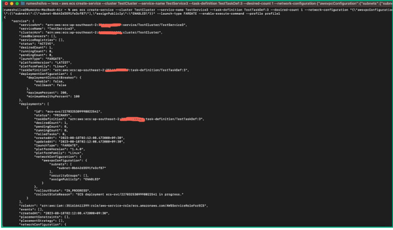Click the '"securityGroups": []' line
Image resolution: width=393 pixels, height=230 pixels.
pyautogui.click(x=69, y=176)
